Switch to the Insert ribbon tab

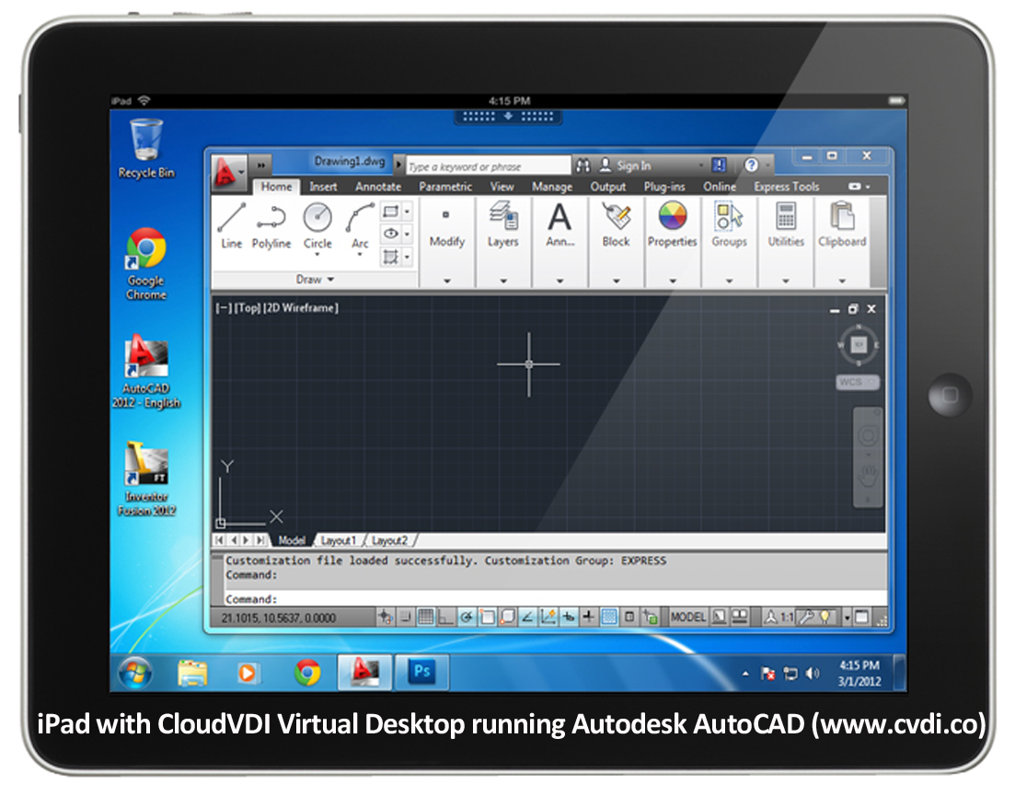(323, 187)
